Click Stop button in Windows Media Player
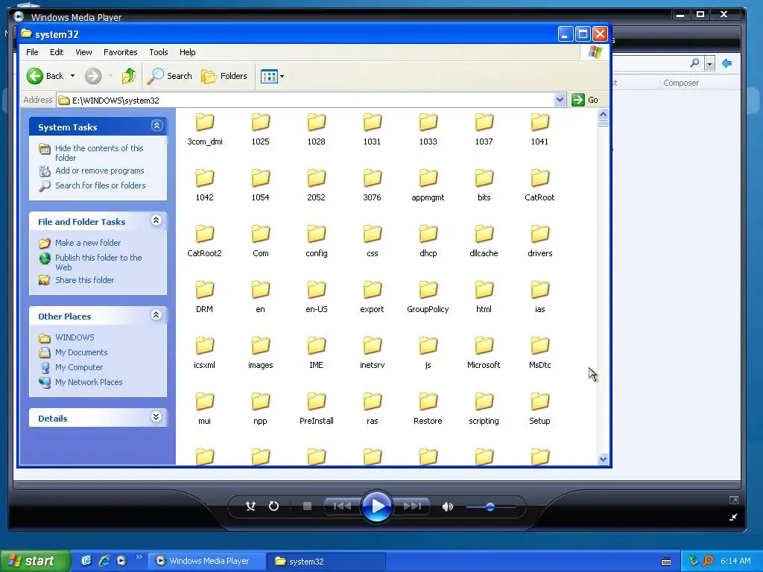 coord(307,506)
